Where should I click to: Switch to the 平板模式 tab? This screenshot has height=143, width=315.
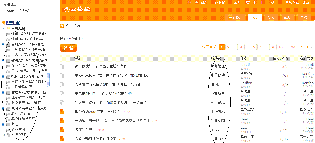[236, 18]
